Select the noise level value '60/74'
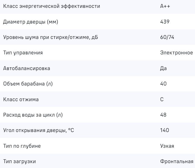Viewport: 195px width, 168px height. 166,37
